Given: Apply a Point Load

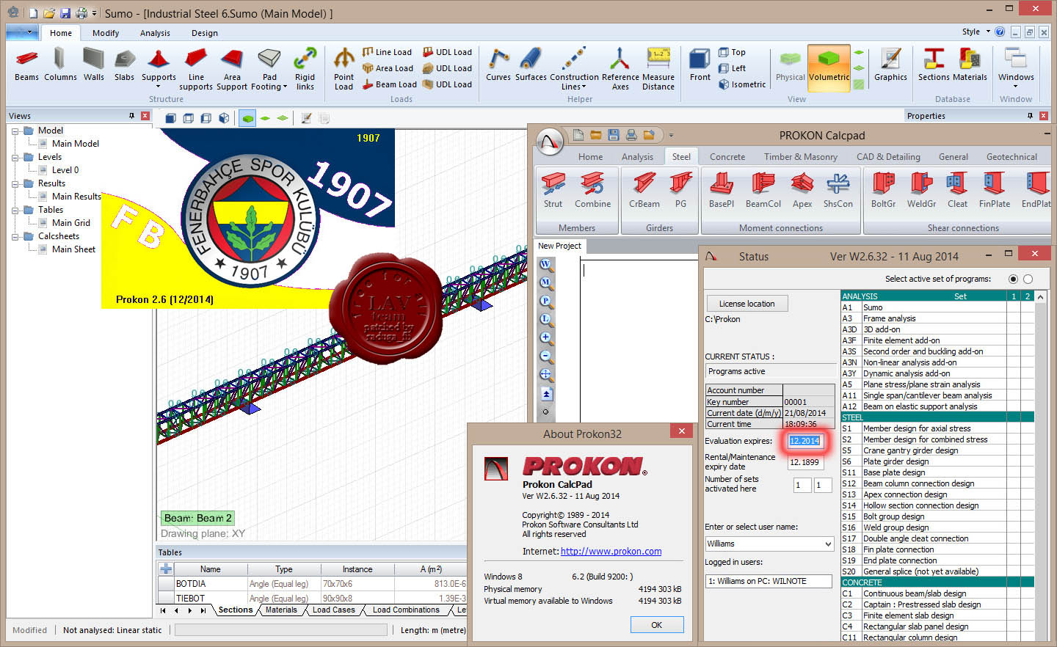Looking at the screenshot, I should (x=344, y=70).
